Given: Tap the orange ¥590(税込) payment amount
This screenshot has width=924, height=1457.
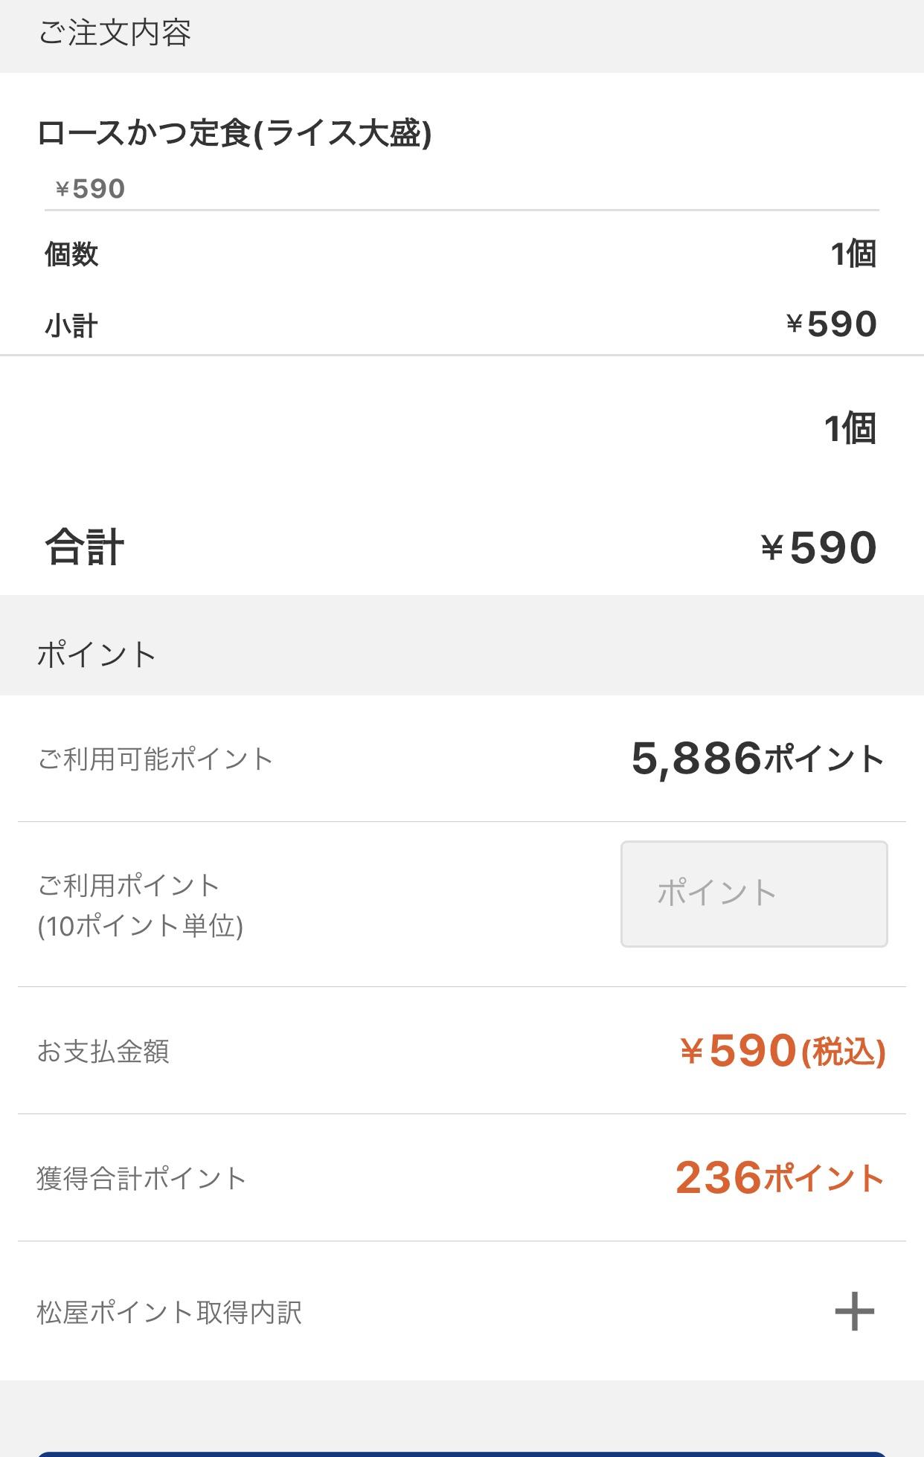Looking at the screenshot, I should coord(782,1051).
